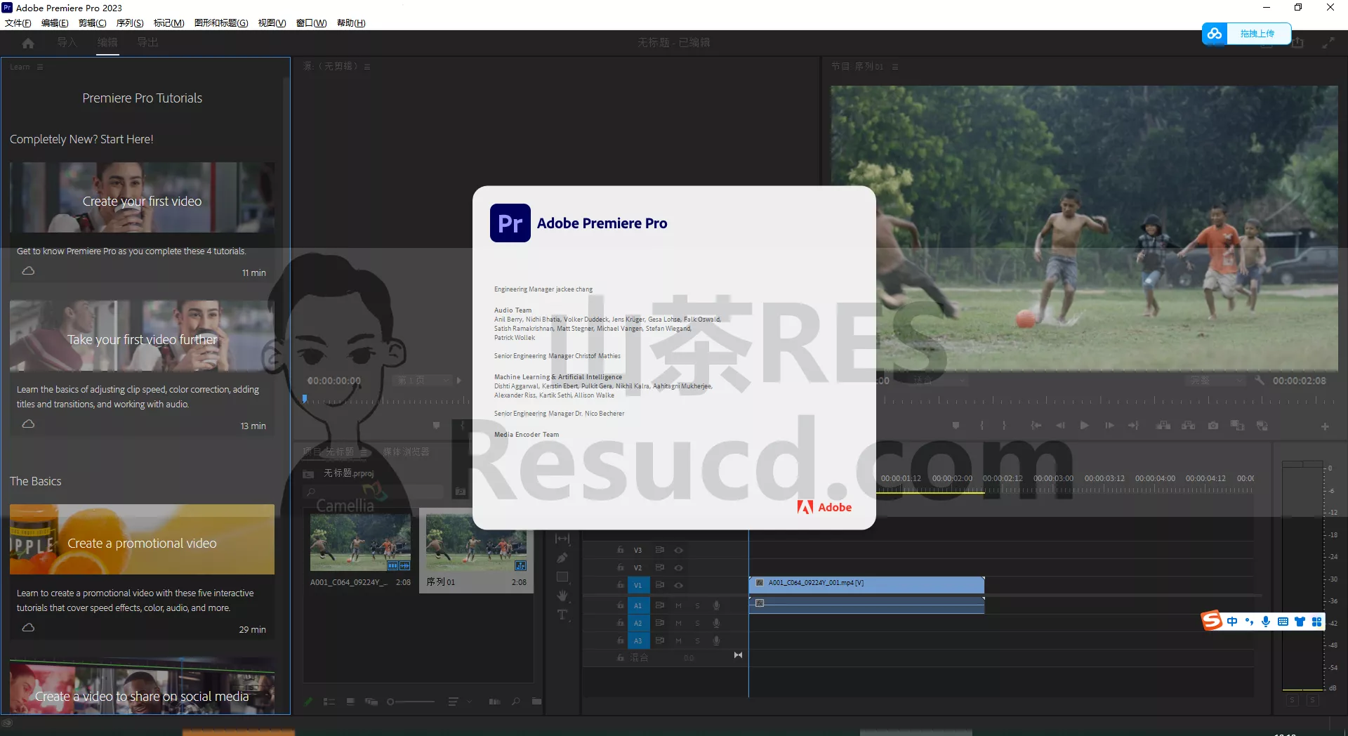Image resolution: width=1348 pixels, height=736 pixels.
Task: Open the 序列(S) menu
Action: click(130, 22)
